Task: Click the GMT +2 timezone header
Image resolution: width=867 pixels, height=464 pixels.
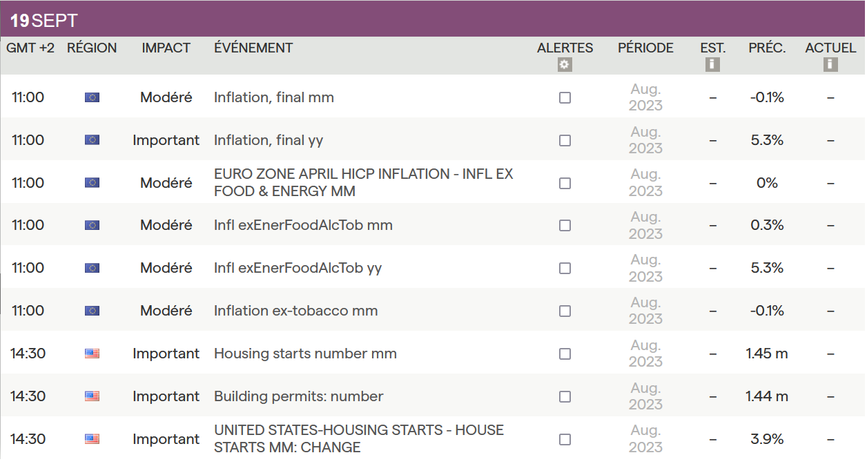Action: pyautogui.click(x=30, y=48)
